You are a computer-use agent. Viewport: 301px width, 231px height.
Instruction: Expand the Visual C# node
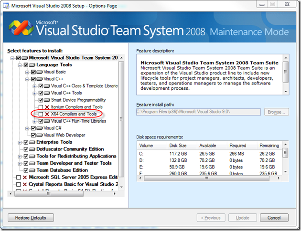pos(27,128)
